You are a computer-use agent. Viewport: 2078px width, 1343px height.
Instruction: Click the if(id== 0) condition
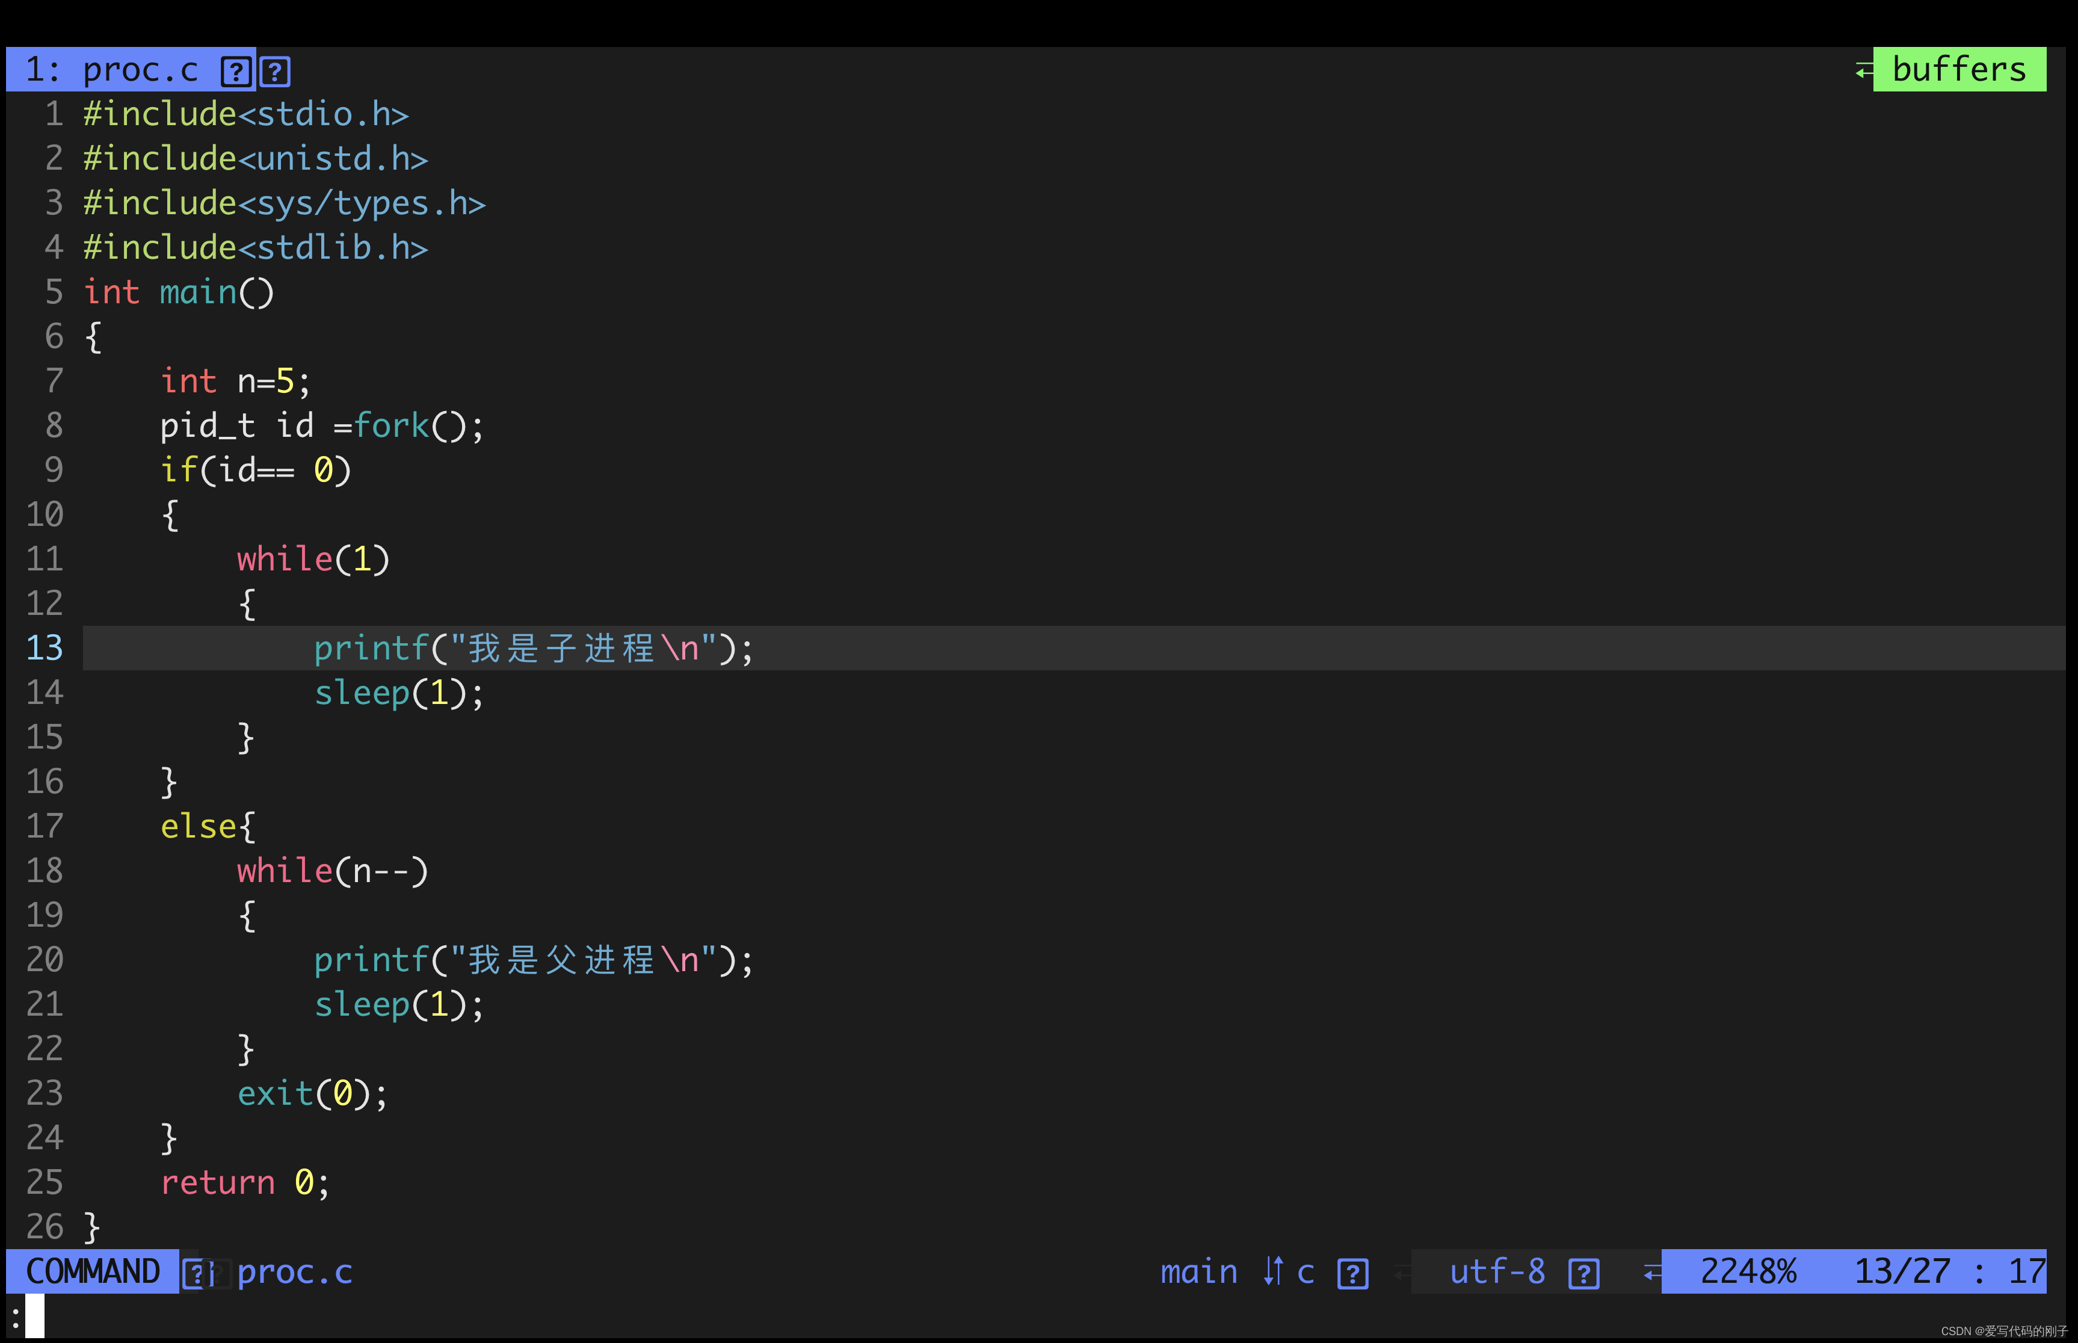[256, 470]
